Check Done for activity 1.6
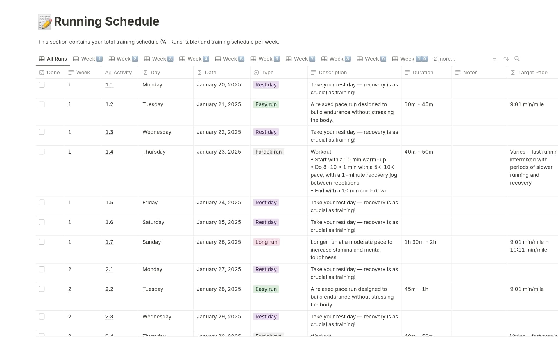558x348 pixels. tap(42, 222)
